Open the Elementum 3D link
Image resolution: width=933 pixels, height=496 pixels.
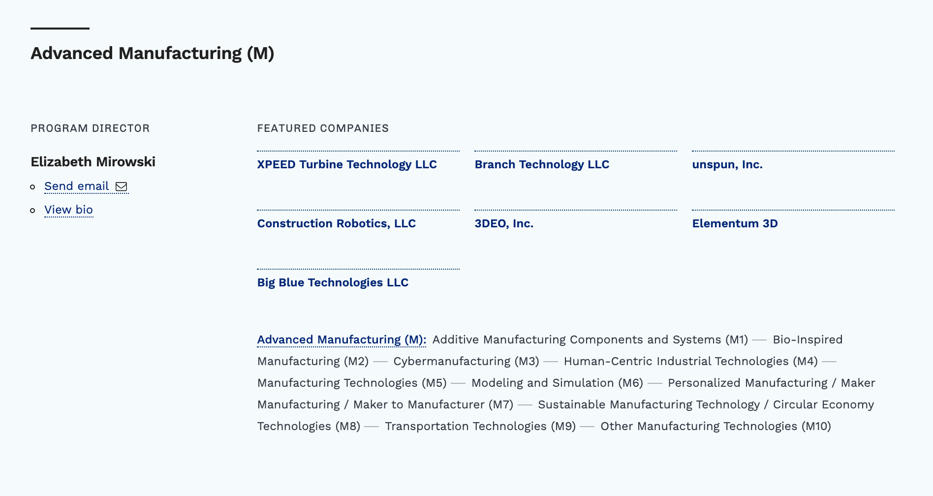[735, 223]
